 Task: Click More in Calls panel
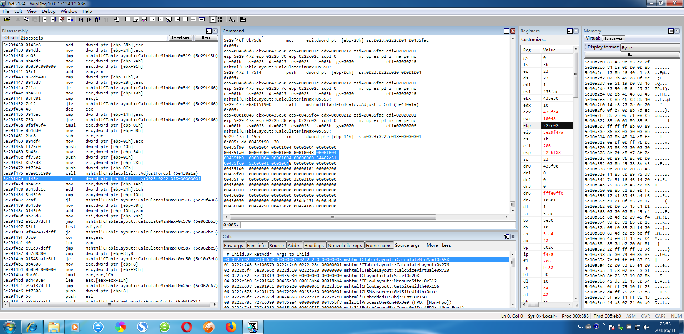click(x=432, y=245)
